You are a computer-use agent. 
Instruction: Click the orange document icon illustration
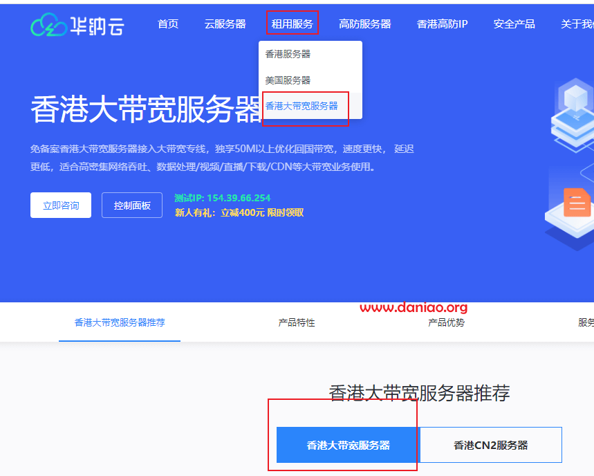[x=577, y=203]
